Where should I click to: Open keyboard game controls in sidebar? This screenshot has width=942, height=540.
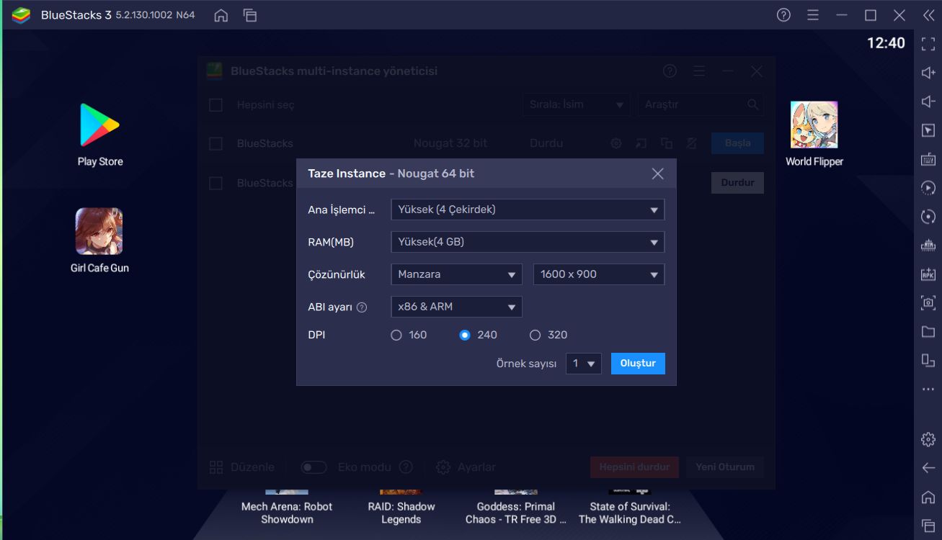pyautogui.click(x=928, y=159)
